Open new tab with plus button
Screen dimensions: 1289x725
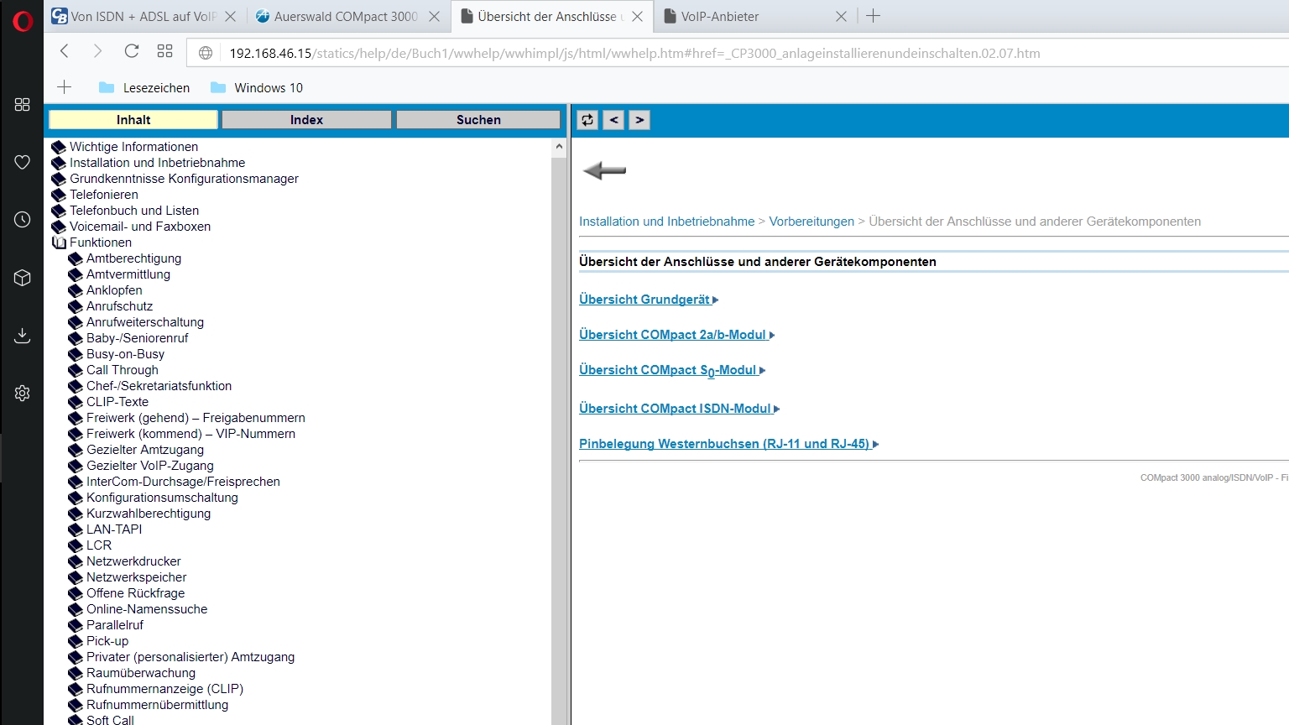point(873,16)
